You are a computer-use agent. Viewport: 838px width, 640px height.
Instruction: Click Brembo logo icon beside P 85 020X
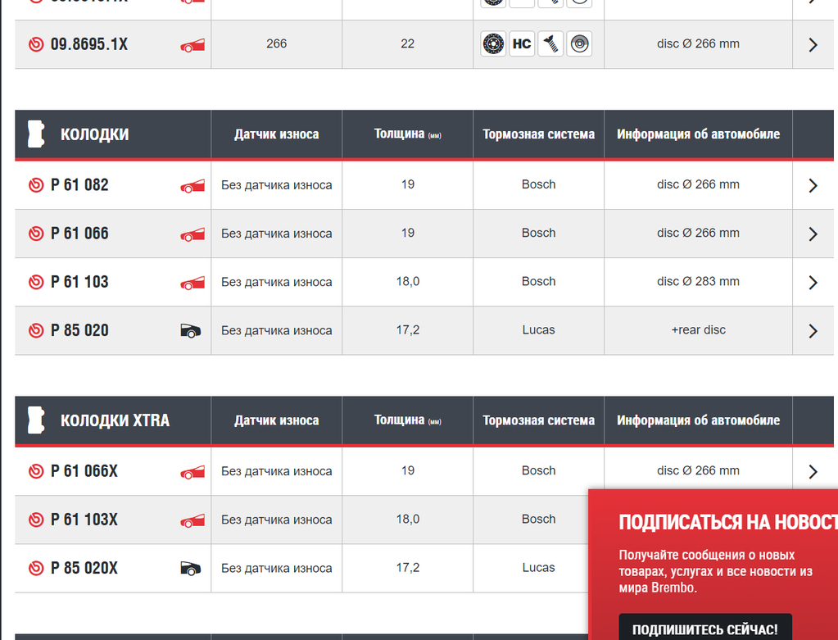pyautogui.click(x=36, y=569)
